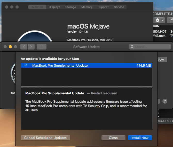Viewport: 173px width, 147px height.
Task: Open the Storage tab
Action: [70, 7]
